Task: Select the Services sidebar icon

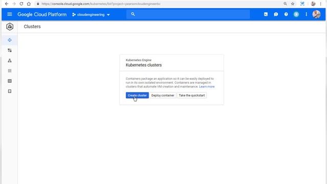Action: pos(10,60)
